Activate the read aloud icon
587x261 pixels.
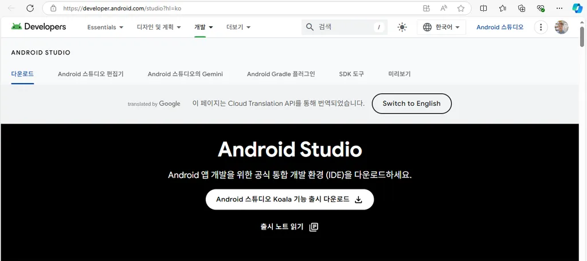444,8
